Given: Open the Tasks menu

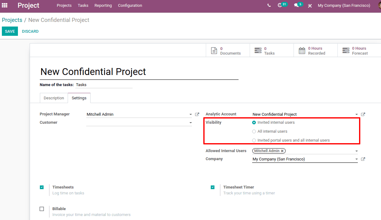Looking at the screenshot, I should point(83,6).
